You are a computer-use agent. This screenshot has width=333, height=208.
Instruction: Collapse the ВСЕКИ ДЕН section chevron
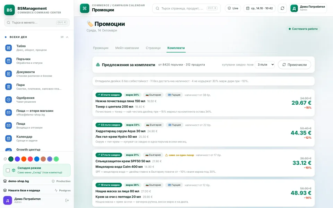67,37
